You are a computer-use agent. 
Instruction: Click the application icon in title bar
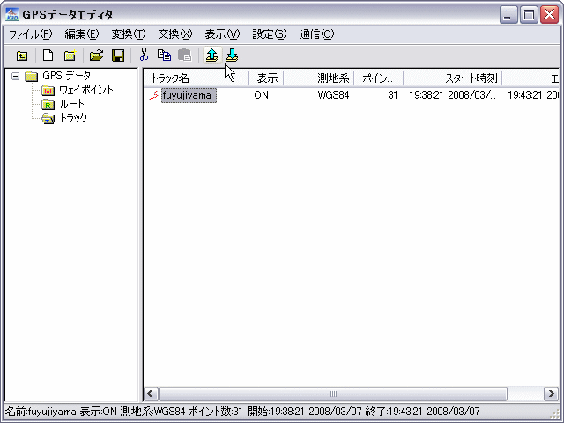coord(11,14)
